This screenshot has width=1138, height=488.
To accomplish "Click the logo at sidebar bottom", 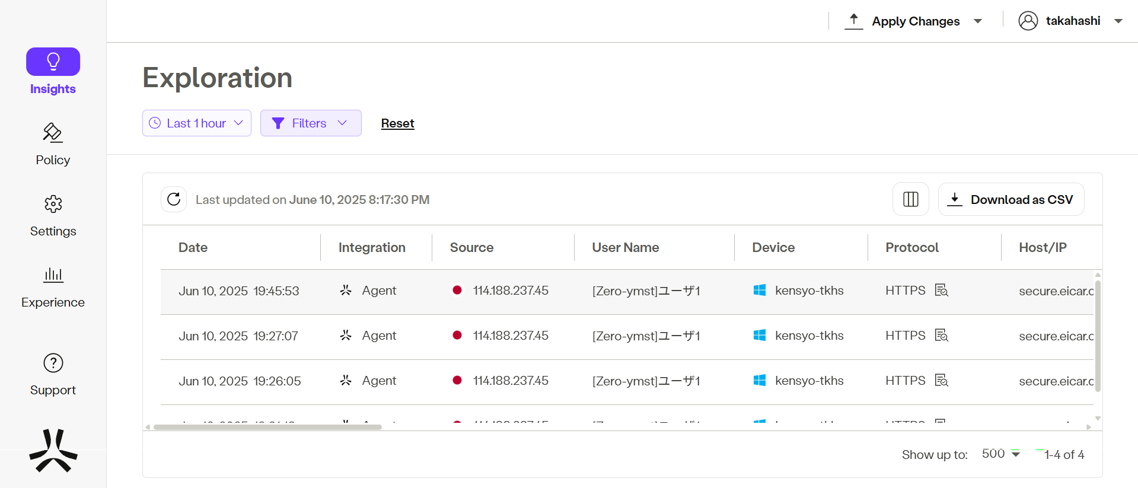I will [53, 451].
